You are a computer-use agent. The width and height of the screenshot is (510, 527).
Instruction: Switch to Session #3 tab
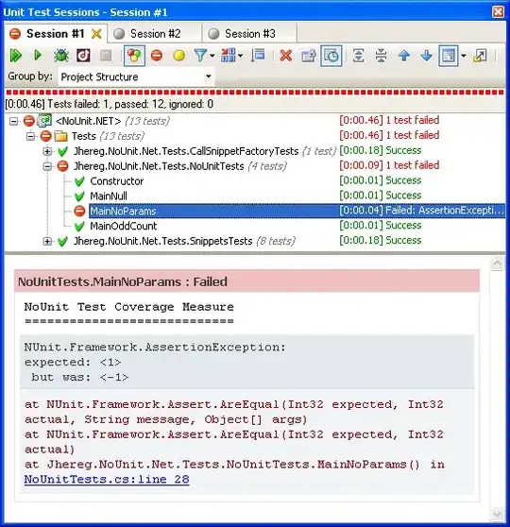coord(249,34)
